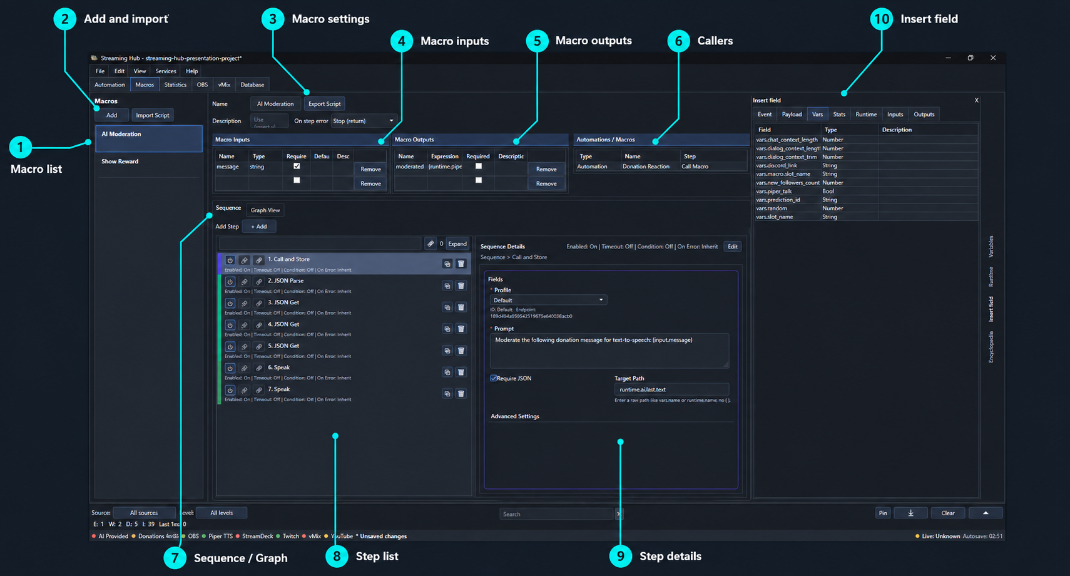Delete the '2. JSON Parse' step
1070x576 pixels.
[x=461, y=285]
